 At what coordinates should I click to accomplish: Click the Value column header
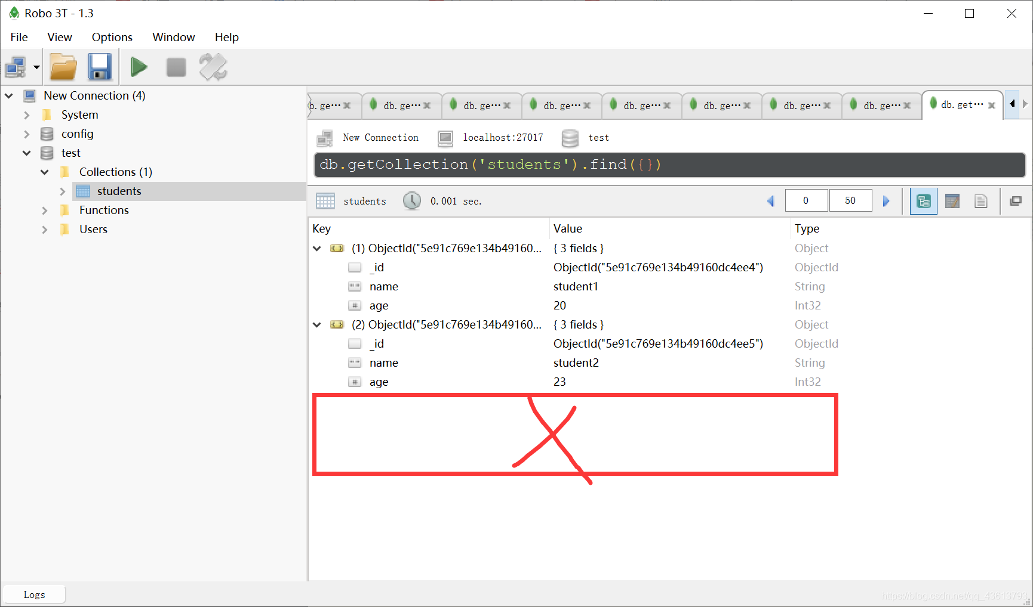tap(670, 228)
